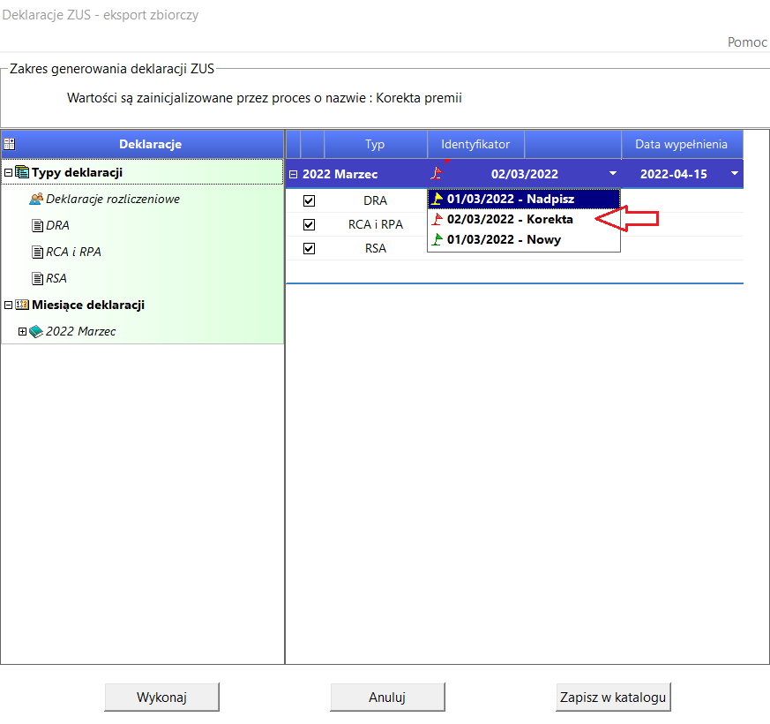Click the Zapisz w katalogu button
This screenshot has width=770, height=724.
coord(613,697)
